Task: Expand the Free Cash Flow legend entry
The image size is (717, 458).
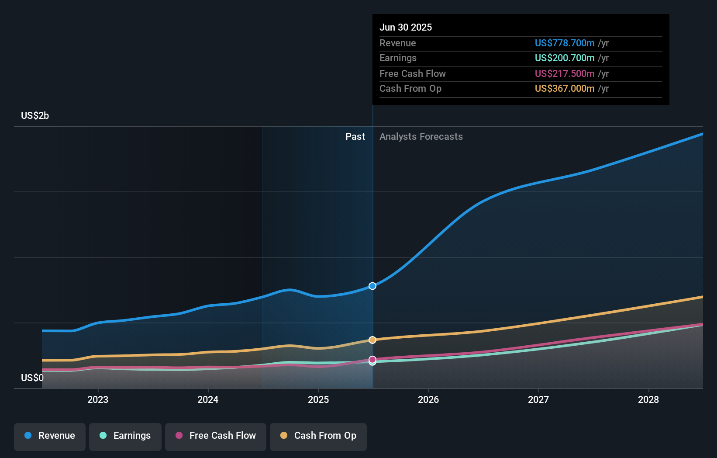Action: [215, 436]
